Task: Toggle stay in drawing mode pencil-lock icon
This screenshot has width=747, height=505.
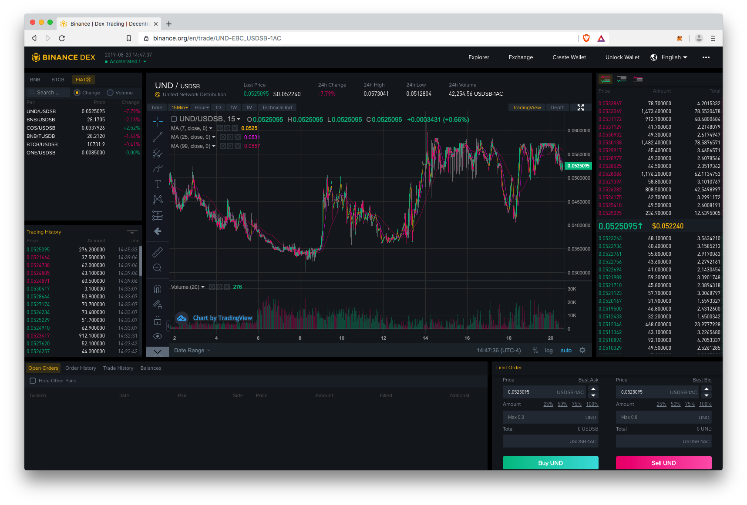Action: (158, 304)
